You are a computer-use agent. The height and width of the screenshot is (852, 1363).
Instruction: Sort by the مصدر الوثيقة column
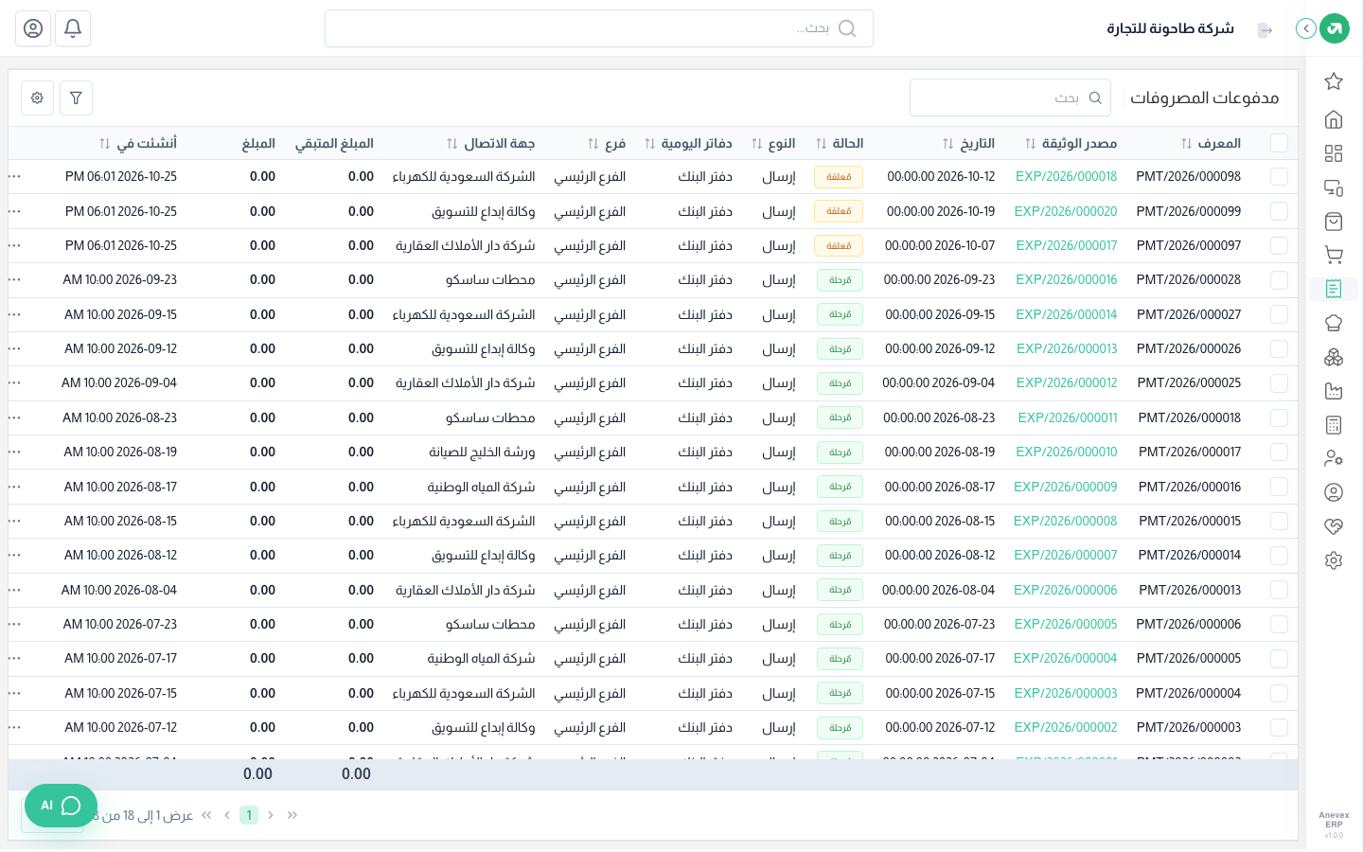pyautogui.click(x=1031, y=144)
